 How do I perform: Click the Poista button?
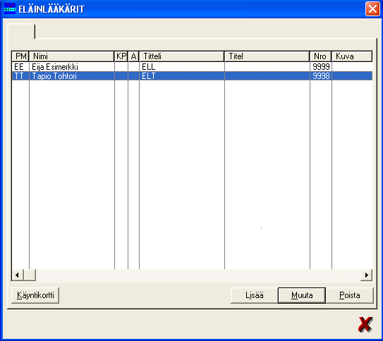tap(350, 295)
